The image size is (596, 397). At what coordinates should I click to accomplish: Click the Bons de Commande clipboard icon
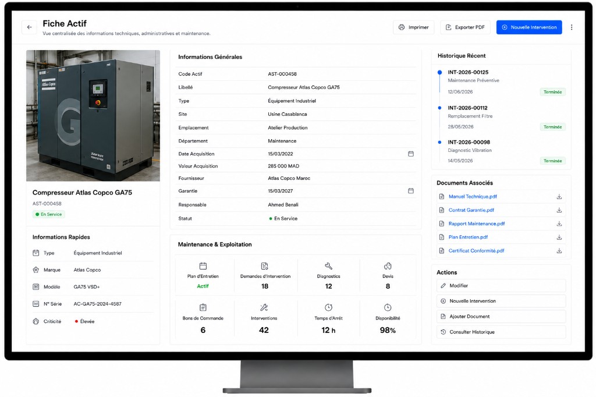203,307
